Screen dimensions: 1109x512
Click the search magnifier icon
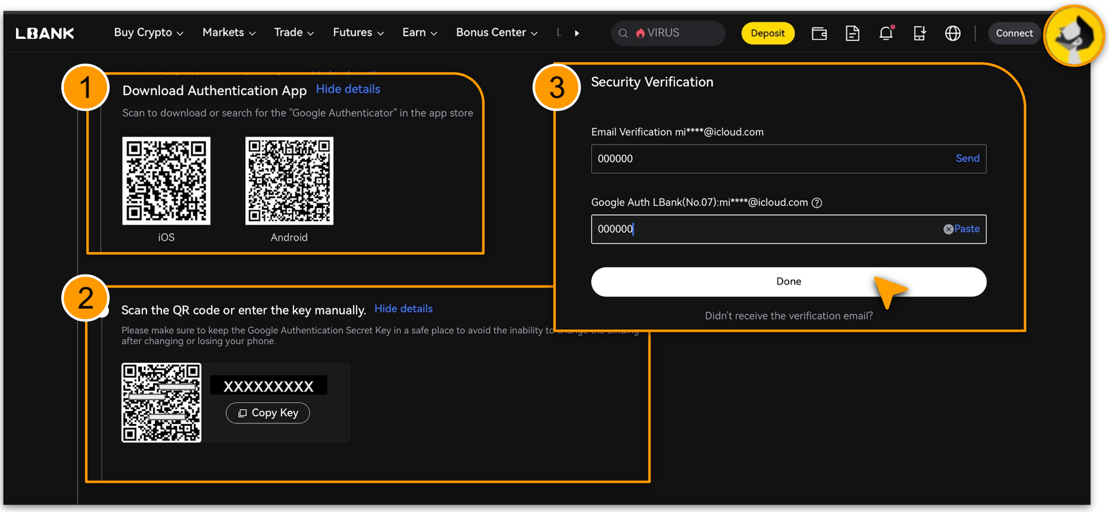[623, 33]
